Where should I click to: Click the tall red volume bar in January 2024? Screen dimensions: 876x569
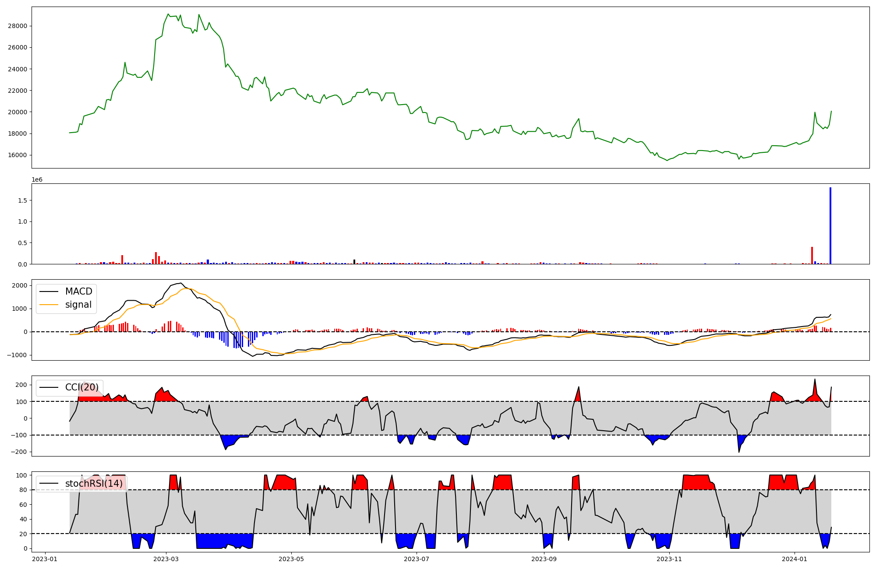[812, 256]
